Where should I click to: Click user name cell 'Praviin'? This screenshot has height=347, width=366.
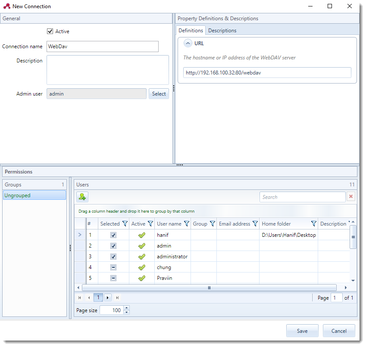coord(172,278)
